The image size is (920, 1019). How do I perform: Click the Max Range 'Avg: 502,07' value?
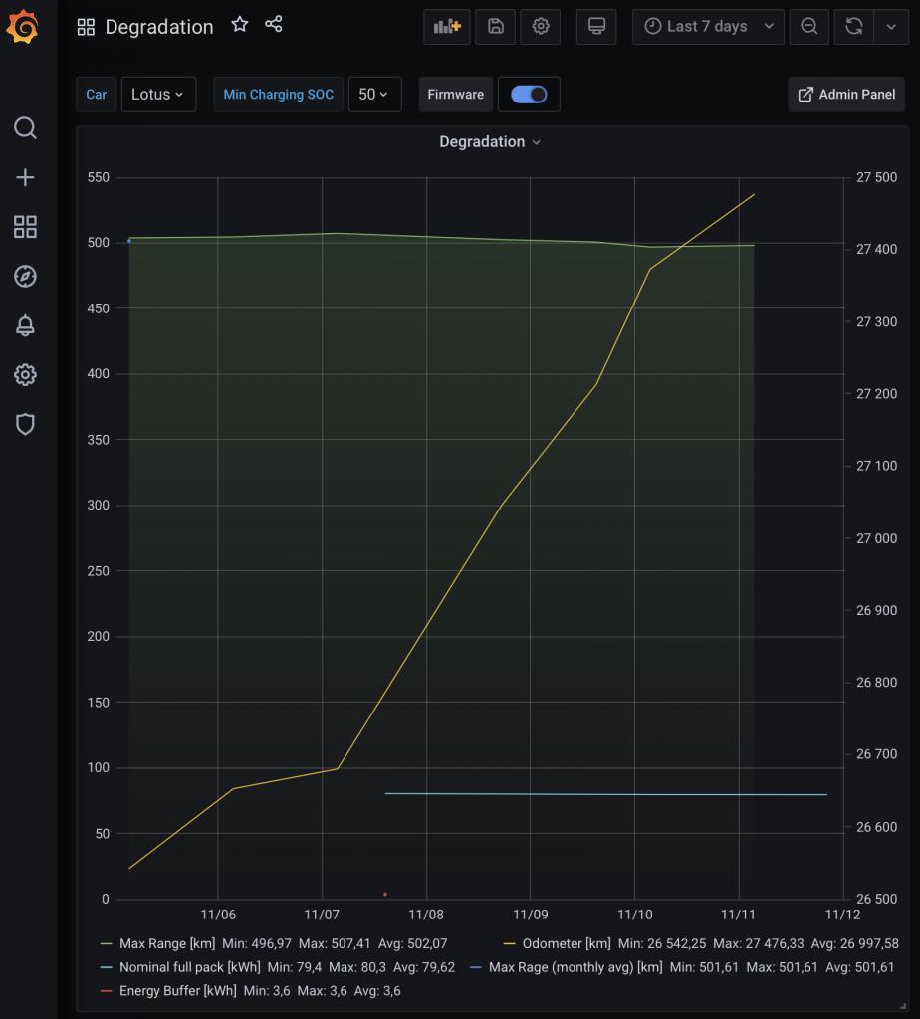[x=413, y=943]
